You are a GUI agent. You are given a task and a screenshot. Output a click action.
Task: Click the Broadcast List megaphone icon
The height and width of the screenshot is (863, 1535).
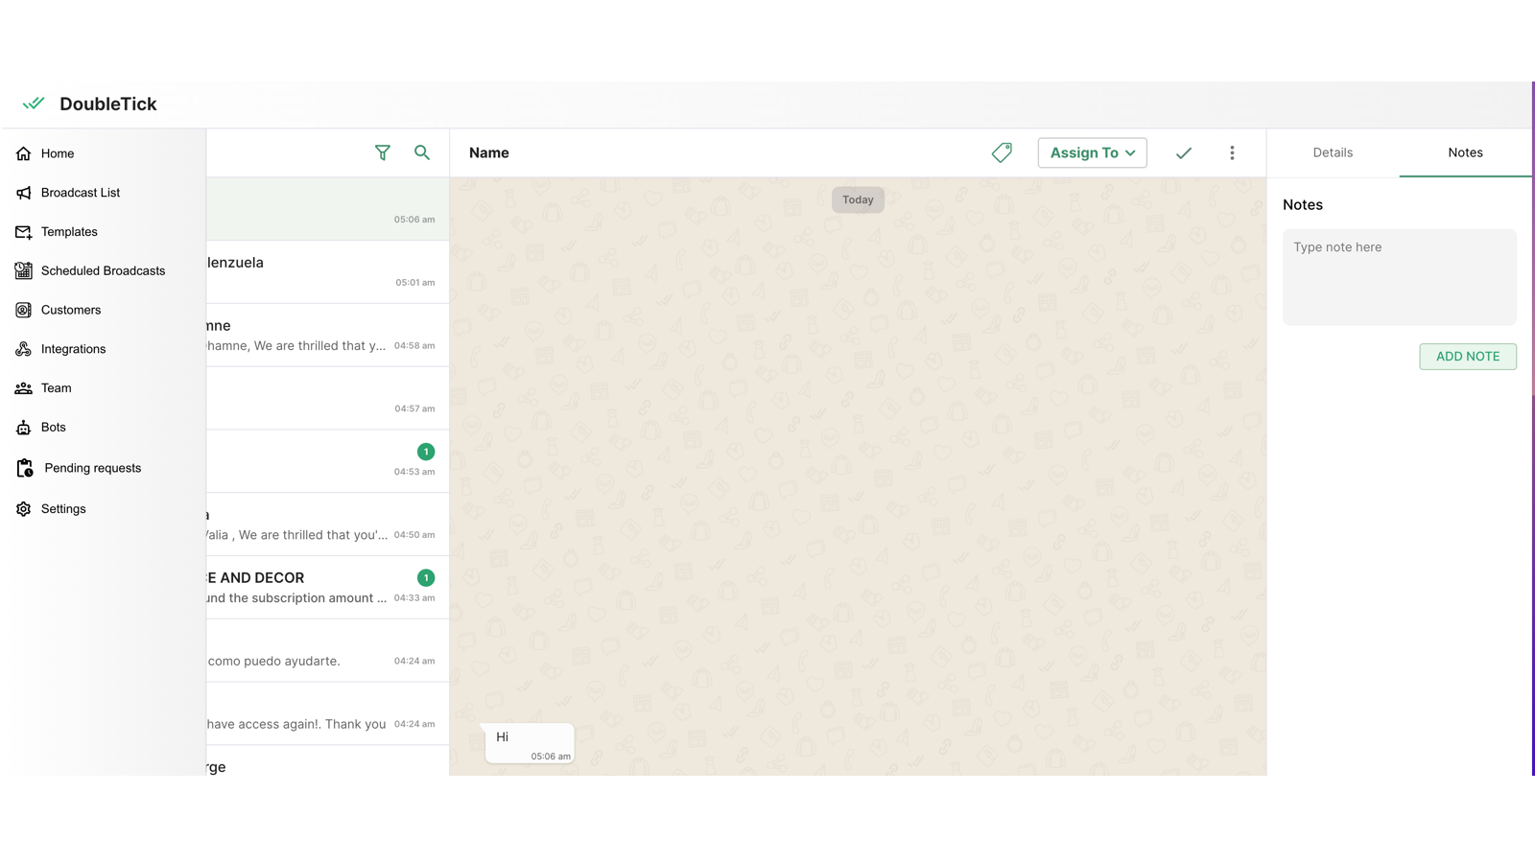point(24,193)
